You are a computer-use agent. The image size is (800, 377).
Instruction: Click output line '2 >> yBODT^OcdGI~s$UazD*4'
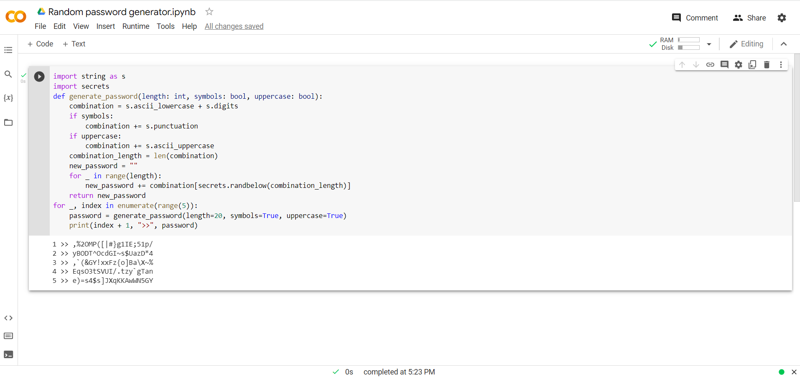tap(103, 253)
